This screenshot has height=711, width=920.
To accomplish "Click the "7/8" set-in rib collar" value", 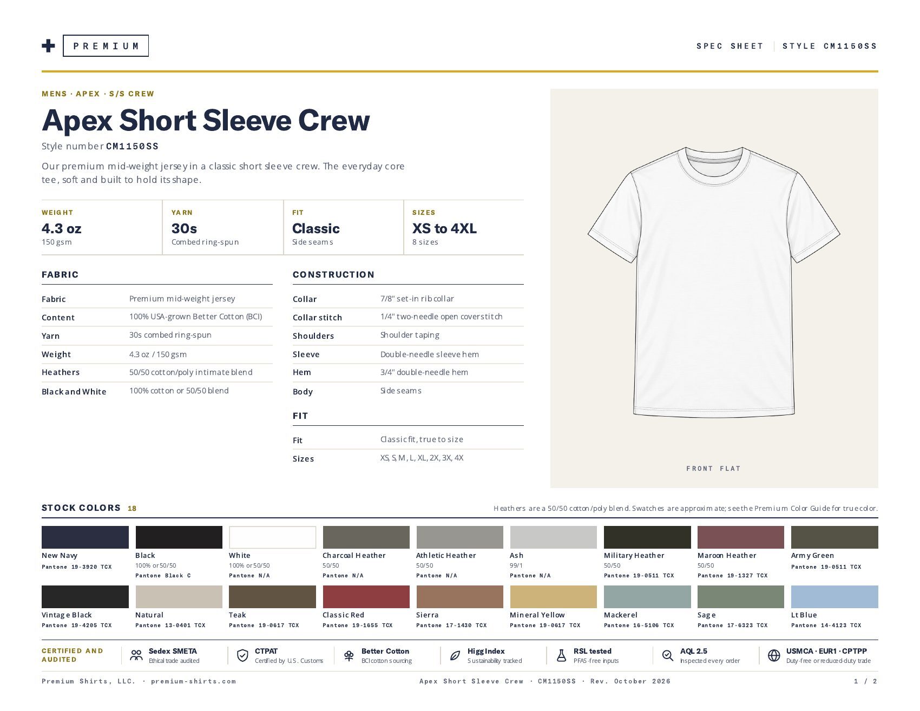I will click(x=417, y=299).
